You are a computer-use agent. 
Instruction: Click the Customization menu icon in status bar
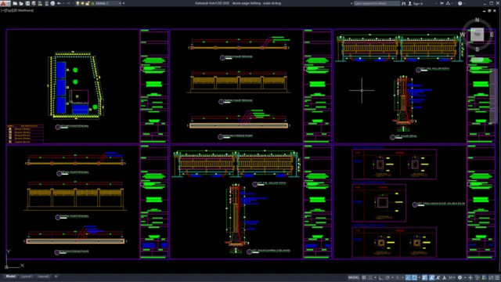(497, 277)
